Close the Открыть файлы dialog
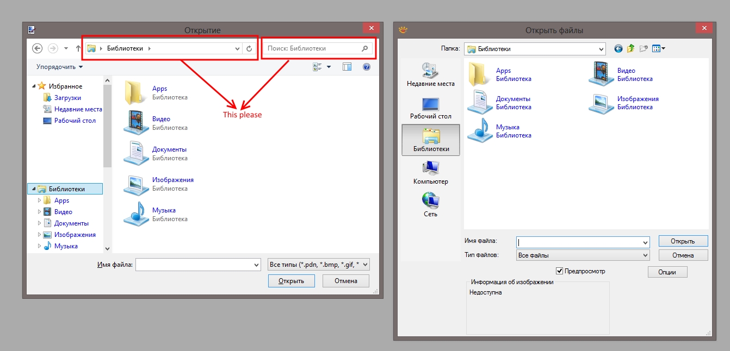Viewport: 730px width, 351px height. (704, 29)
